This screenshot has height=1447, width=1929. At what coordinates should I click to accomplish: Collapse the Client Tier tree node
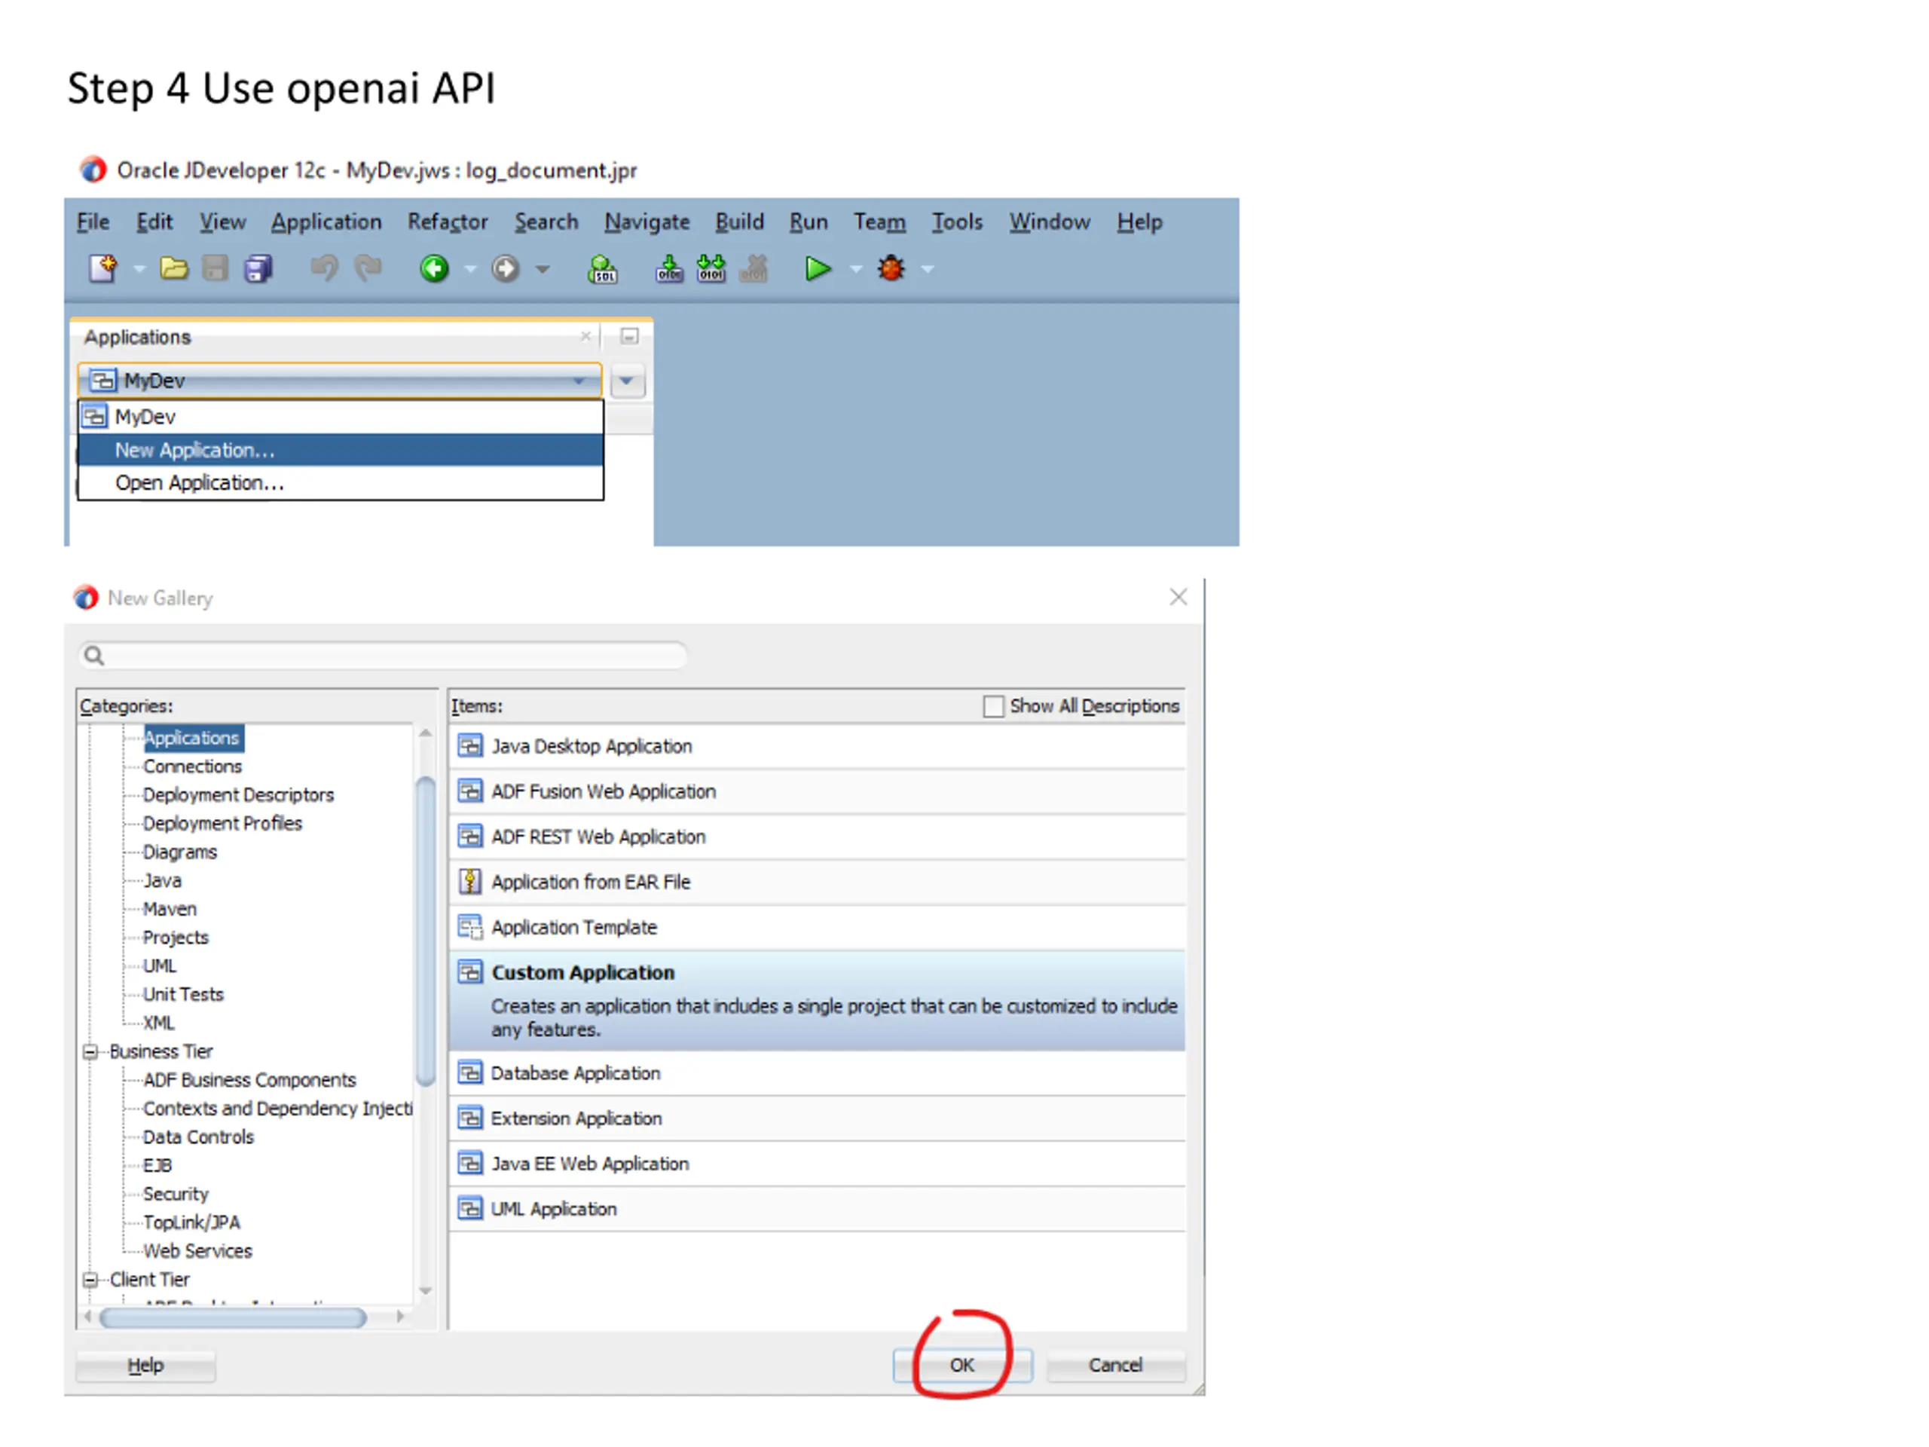(90, 1280)
